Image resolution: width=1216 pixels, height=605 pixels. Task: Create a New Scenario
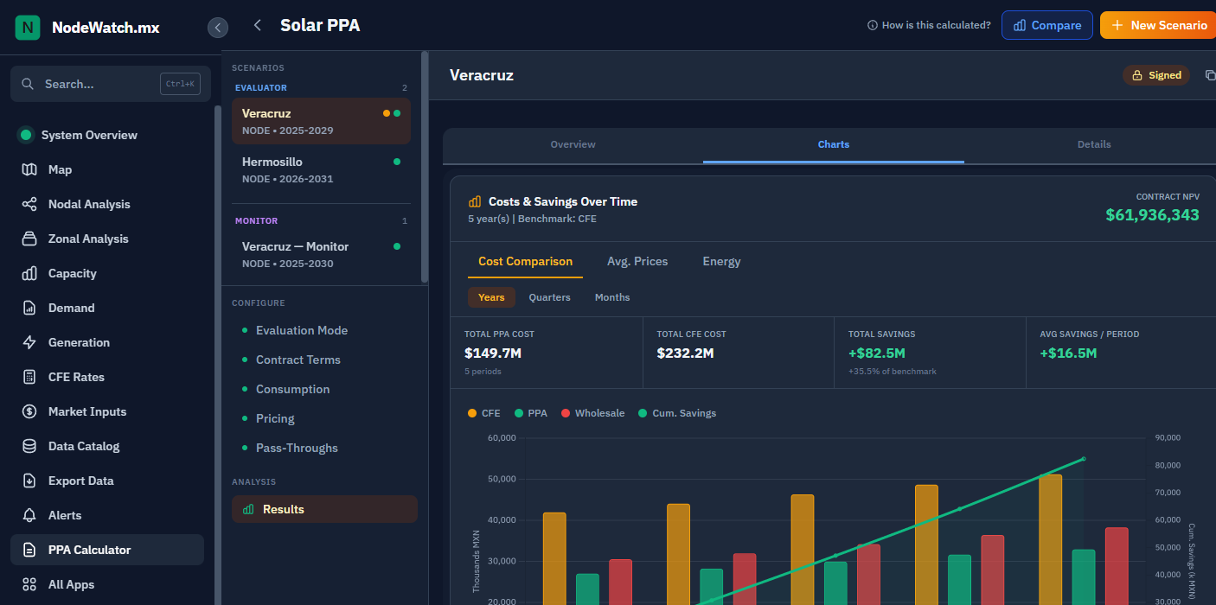[1158, 25]
